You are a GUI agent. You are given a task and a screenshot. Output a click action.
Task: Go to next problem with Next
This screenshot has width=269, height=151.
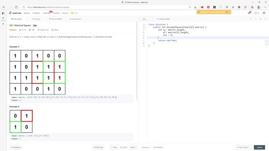pyautogui.click(x=133, y=147)
